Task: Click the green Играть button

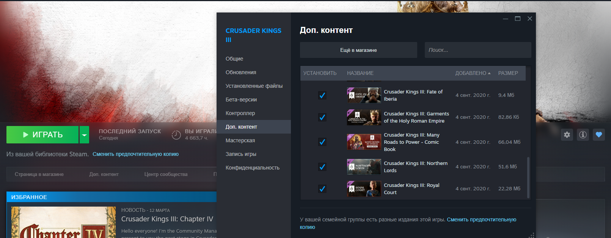Action: [x=42, y=135]
